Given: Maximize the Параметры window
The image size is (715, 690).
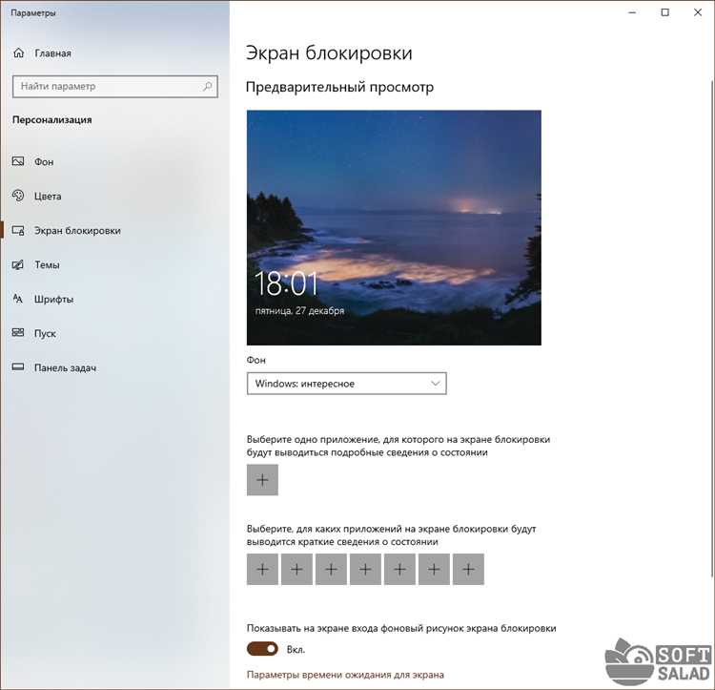Looking at the screenshot, I should (664, 12).
